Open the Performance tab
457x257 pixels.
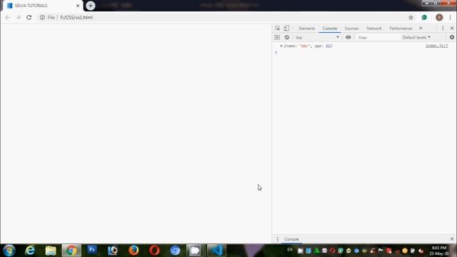(401, 29)
